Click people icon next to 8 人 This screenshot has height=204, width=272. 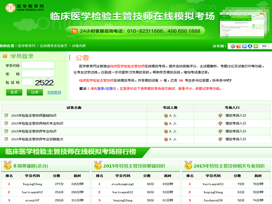166,115
